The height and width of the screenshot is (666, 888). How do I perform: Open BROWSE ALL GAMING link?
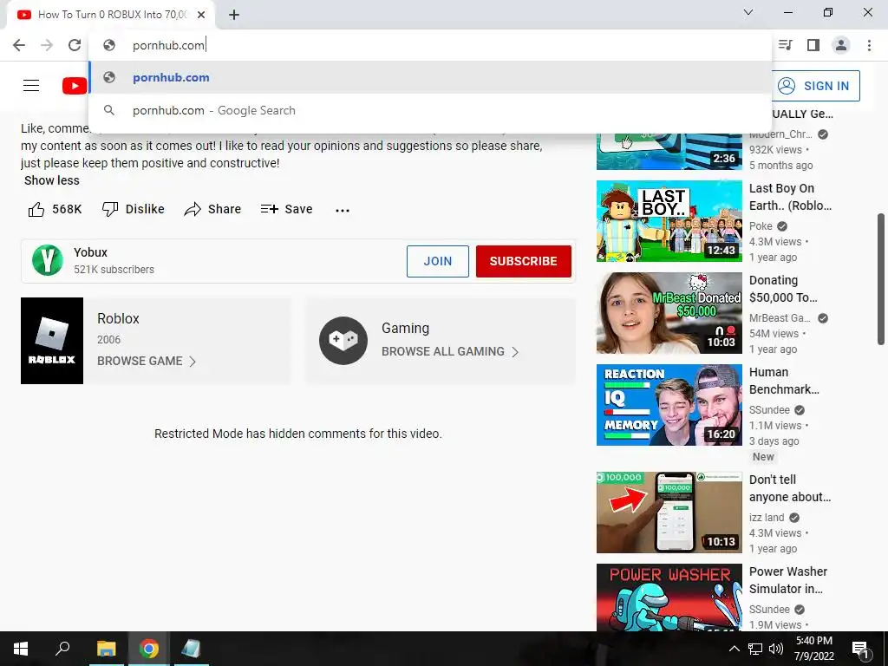click(x=450, y=352)
